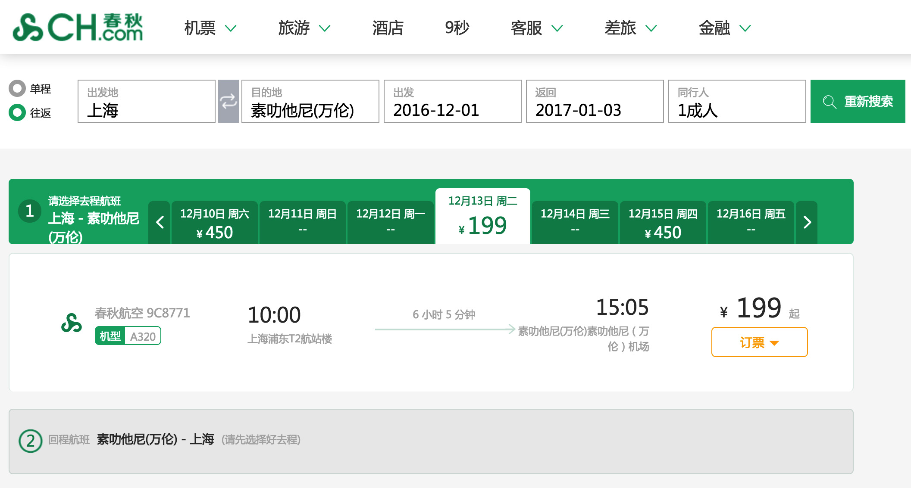Click the magnifier icon in 重新搜索 button
Screen dimensions: 911x488
tap(829, 102)
